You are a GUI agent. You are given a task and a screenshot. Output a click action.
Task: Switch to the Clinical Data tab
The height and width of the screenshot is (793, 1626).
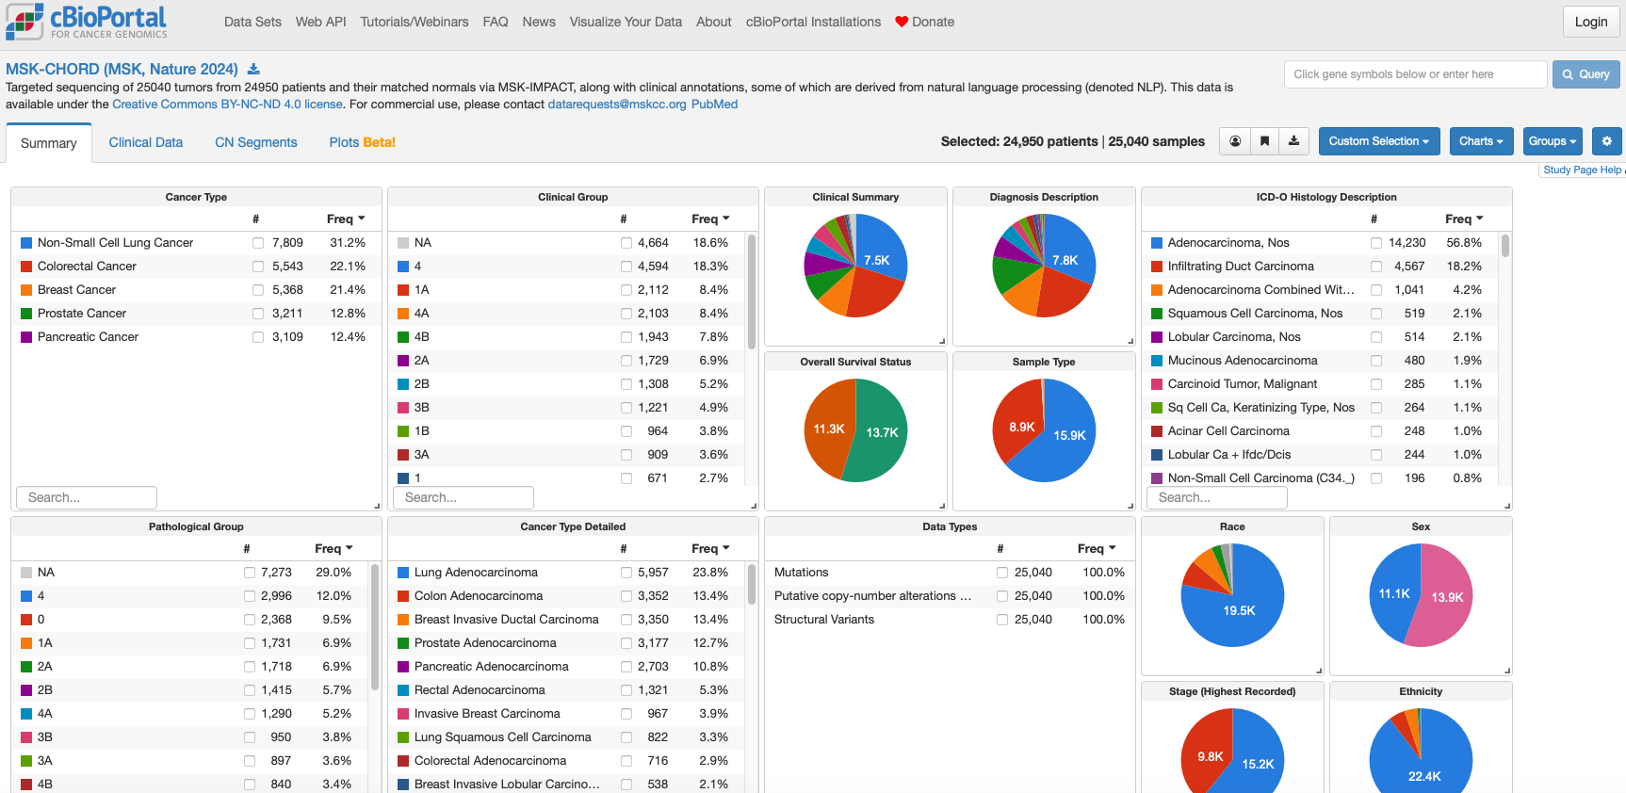point(146,142)
